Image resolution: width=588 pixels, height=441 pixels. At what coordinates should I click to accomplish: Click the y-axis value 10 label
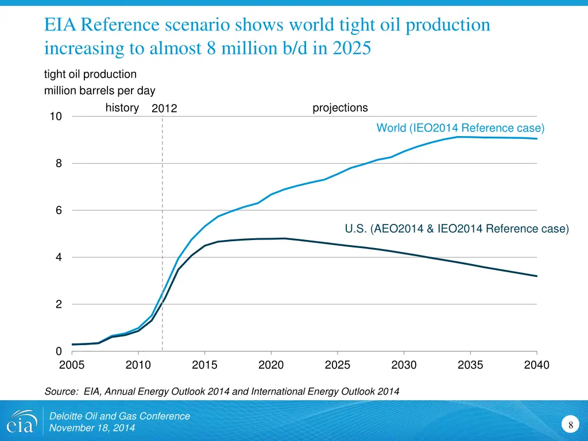tap(56, 117)
